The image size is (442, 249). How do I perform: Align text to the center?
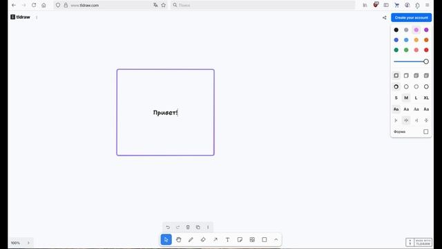[406, 120]
